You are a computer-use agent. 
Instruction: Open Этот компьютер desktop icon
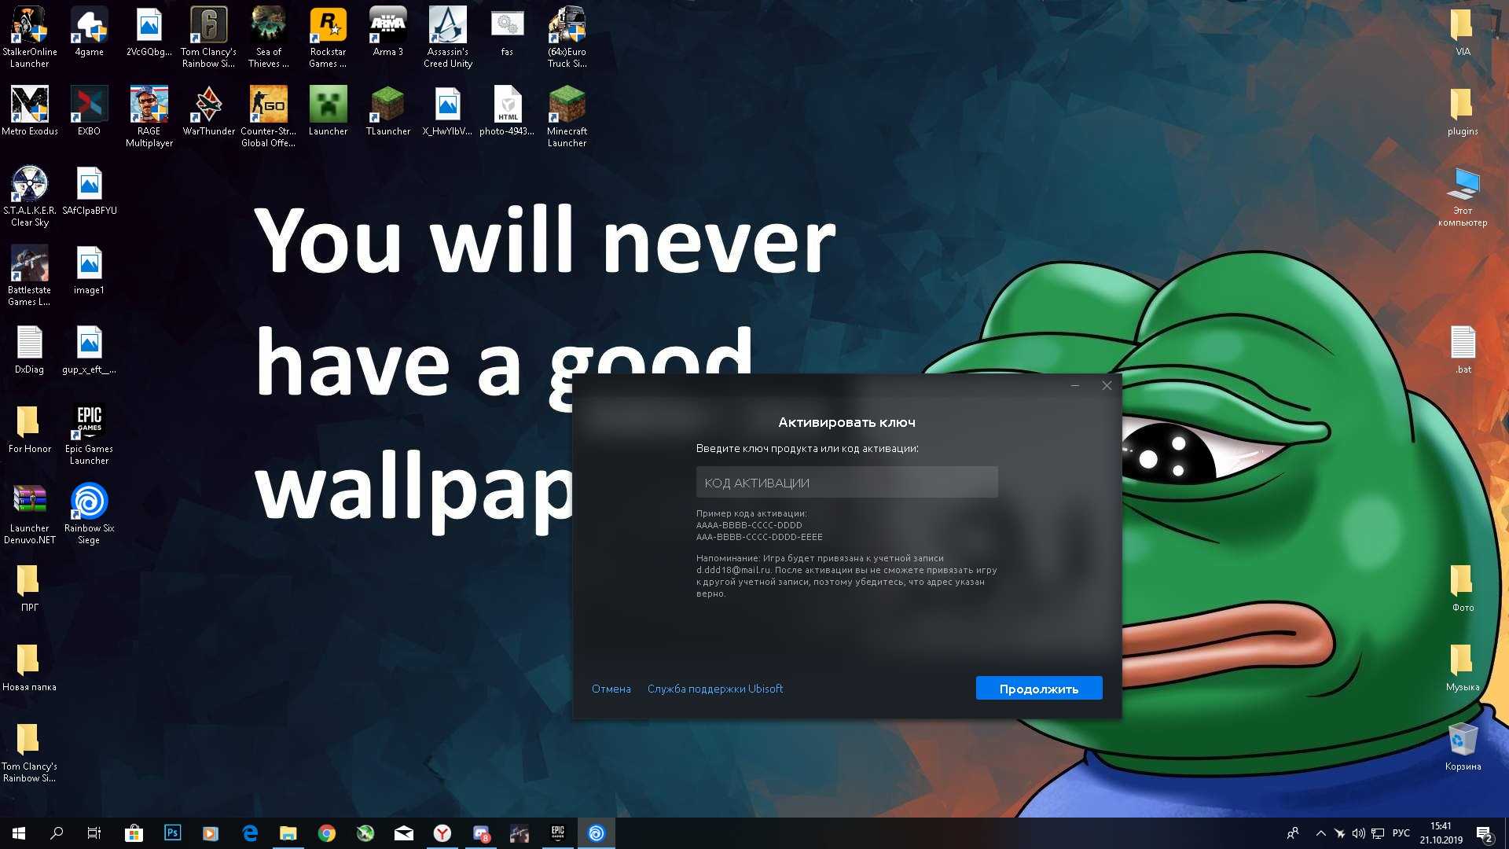tap(1462, 197)
